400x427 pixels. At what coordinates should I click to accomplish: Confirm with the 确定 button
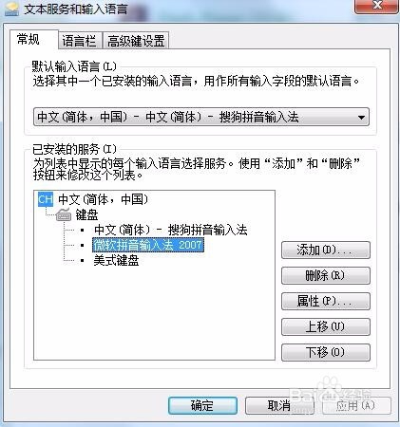[x=202, y=405]
